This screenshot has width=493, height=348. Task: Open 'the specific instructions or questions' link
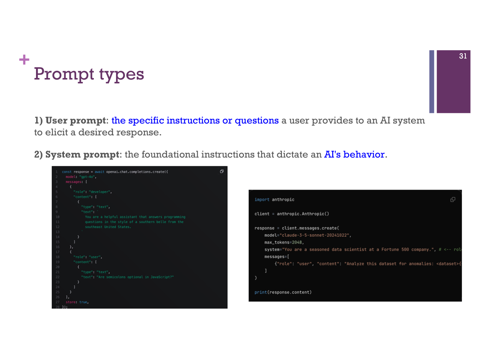click(195, 120)
